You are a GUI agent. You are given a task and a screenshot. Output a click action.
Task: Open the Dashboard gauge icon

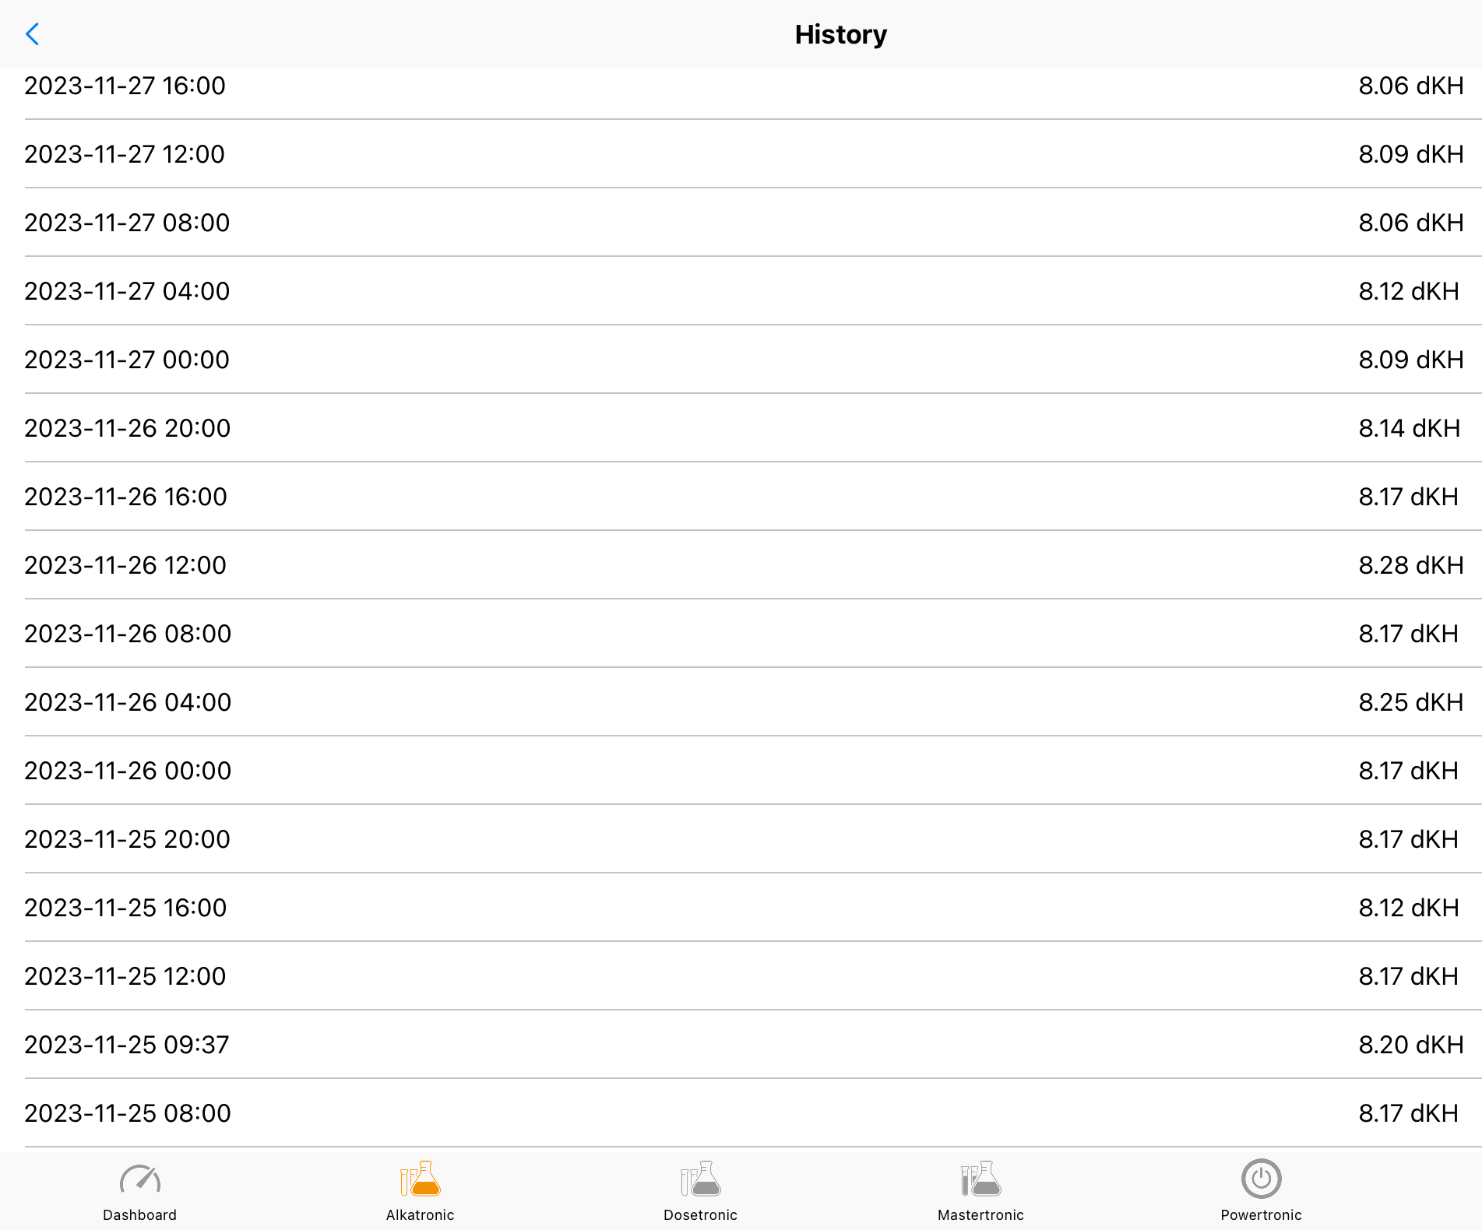click(x=140, y=1179)
